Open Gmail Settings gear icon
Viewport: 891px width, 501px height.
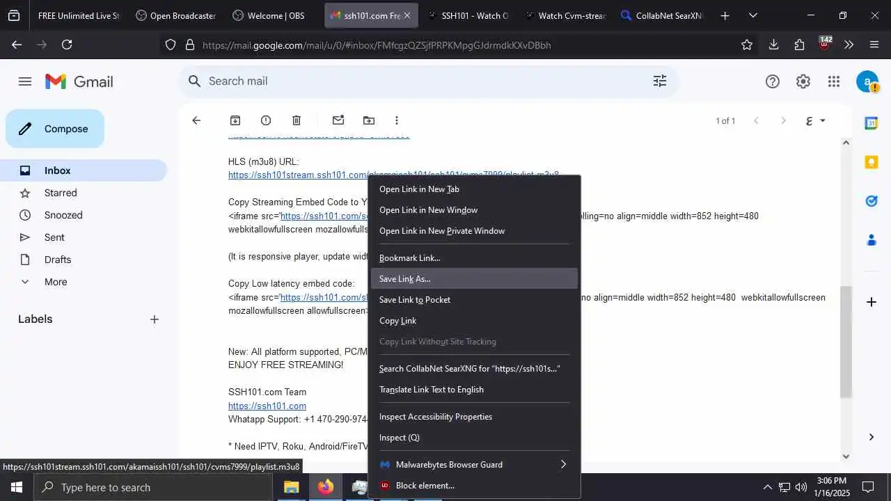[803, 81]
